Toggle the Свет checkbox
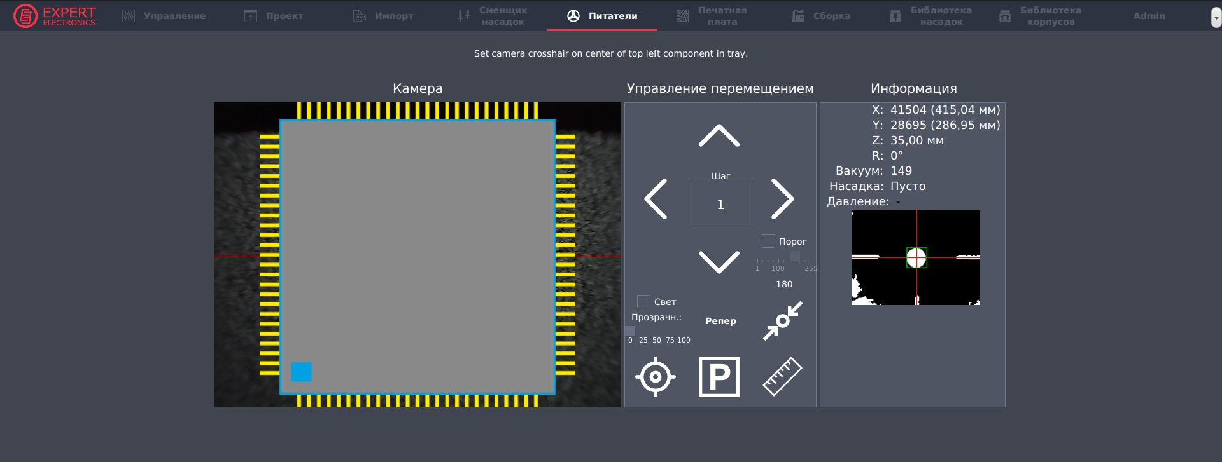The width and height of the screenshot is (1222, 462). tap(643, 302)
